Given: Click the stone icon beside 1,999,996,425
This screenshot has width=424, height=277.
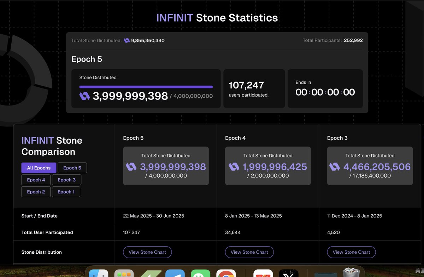Looking at the screenshot, I should pos(234,167).
